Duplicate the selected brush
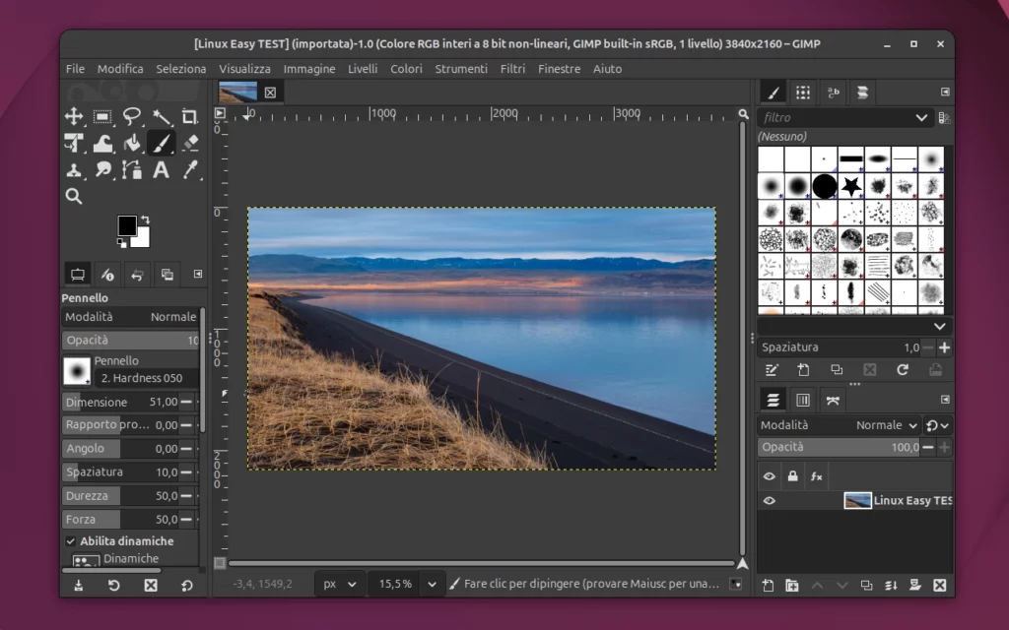This screenshot has width=1009, height=630. pos(837,370)
